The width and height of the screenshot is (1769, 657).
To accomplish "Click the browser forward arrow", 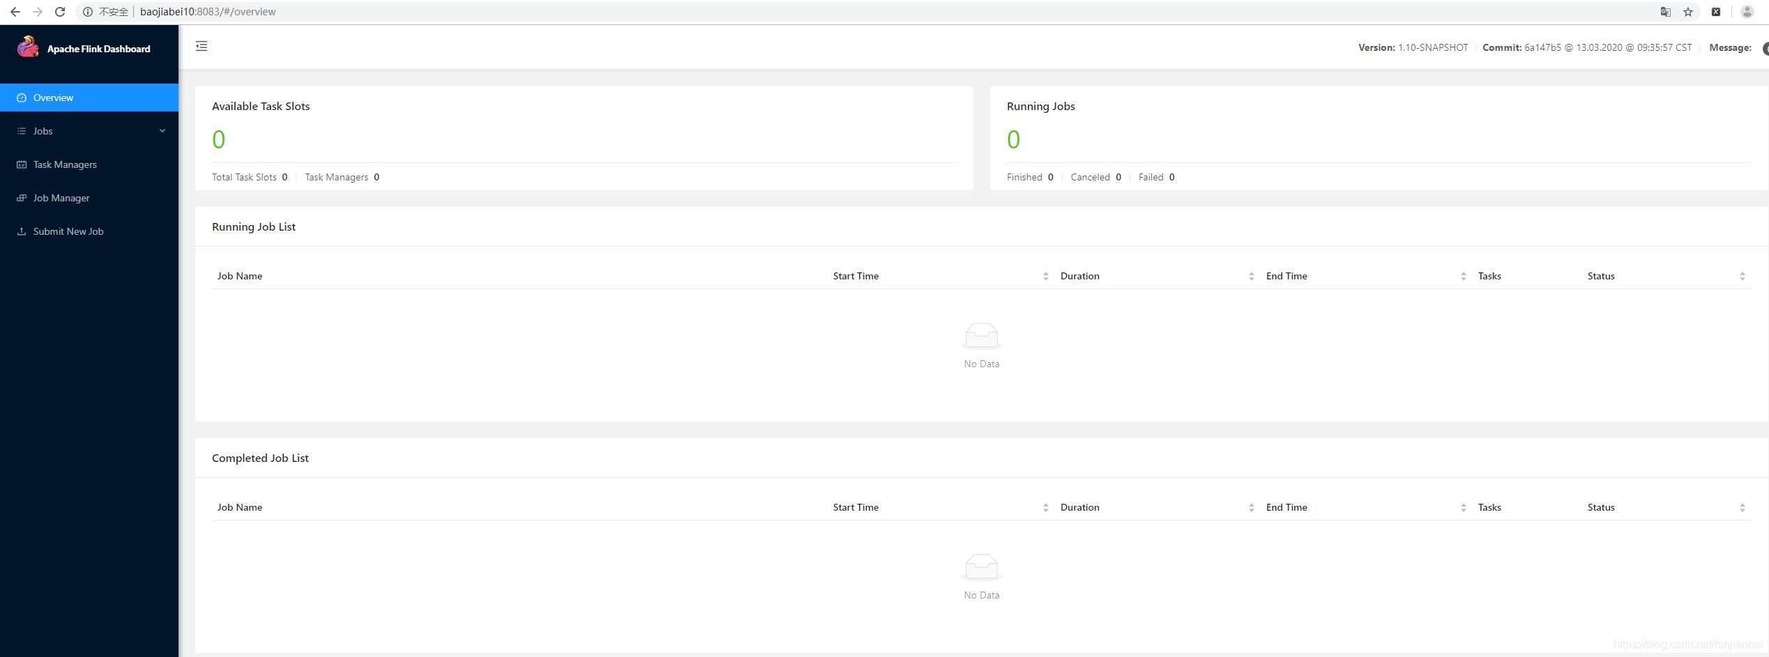I will pyautogui.click(x=38, y=12).
